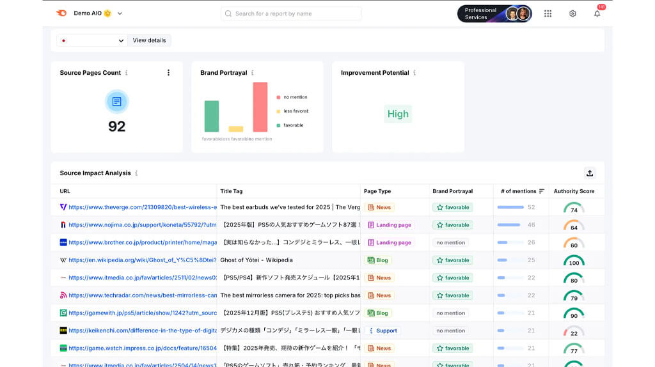Click info icon next to Improvement Potential
The width and height of the screenshot is (655, 367).
coord(414,73)
